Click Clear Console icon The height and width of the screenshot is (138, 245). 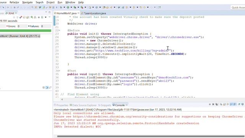(221, 104)
